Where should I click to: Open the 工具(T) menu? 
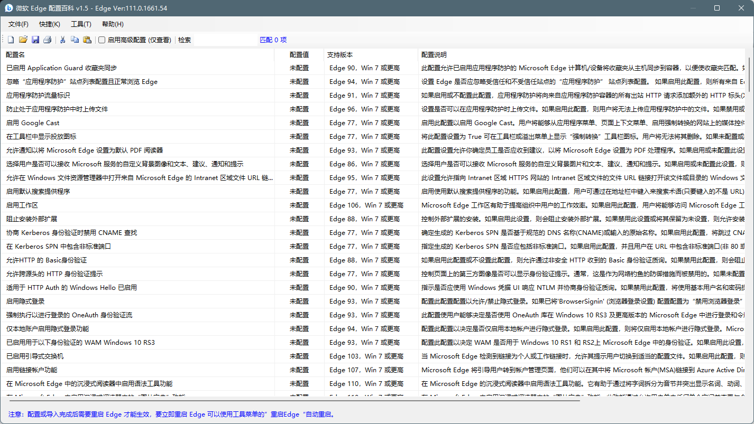[81, 24]
